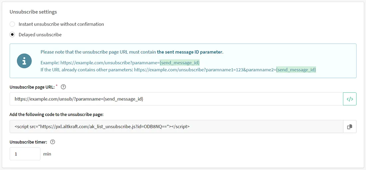Click the 'Unsubscribe page URL:' label
Screen dimensions: 366x170
32,87
